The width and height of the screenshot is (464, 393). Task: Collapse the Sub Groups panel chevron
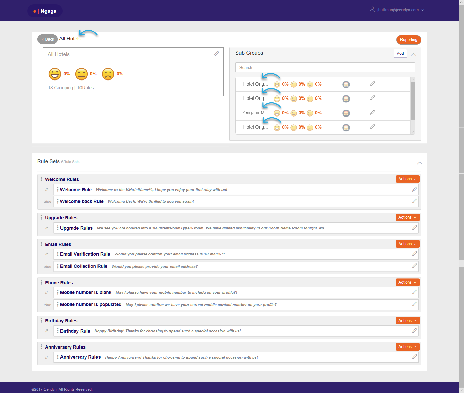pos(413,54)
